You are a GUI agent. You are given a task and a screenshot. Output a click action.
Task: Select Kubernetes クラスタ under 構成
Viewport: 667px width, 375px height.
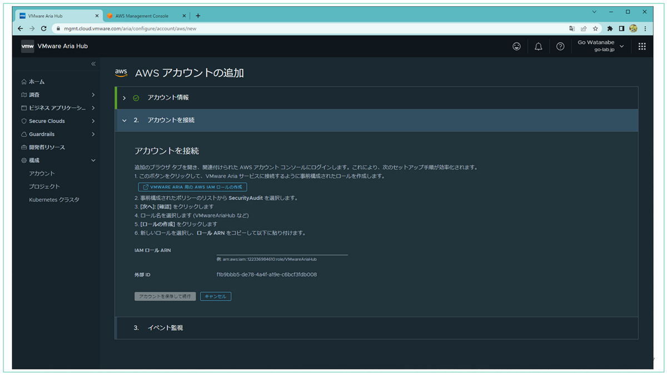point(54,199)
